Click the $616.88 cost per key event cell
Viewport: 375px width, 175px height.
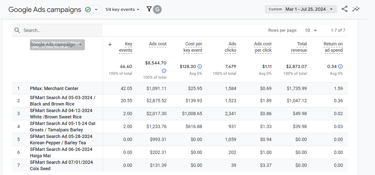(194, 127)
